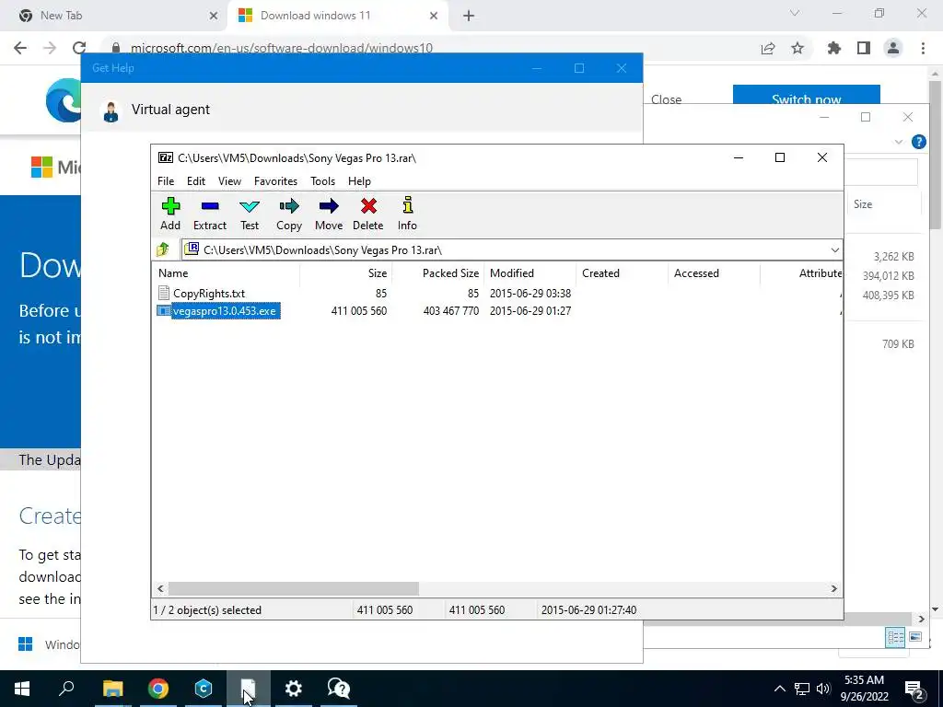Open taskbar search magnifier
This screenshot has width=943, height=707.
[x=66, y=689]
